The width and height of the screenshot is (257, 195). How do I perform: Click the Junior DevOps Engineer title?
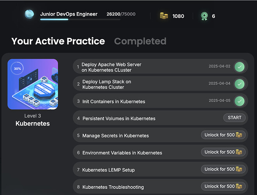click(x=69, y=14)
